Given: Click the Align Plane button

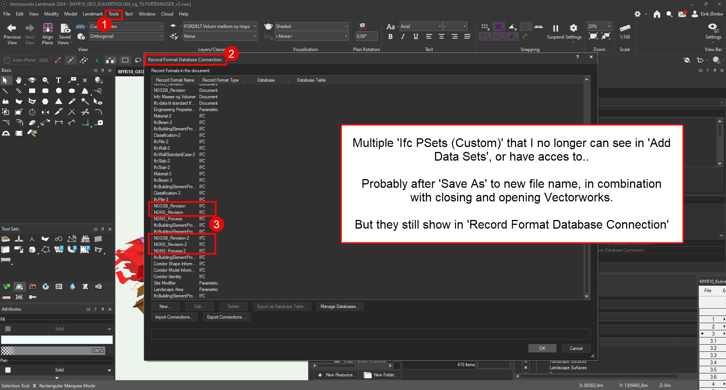Looking at the screenshot, I should tap(48, 33).
